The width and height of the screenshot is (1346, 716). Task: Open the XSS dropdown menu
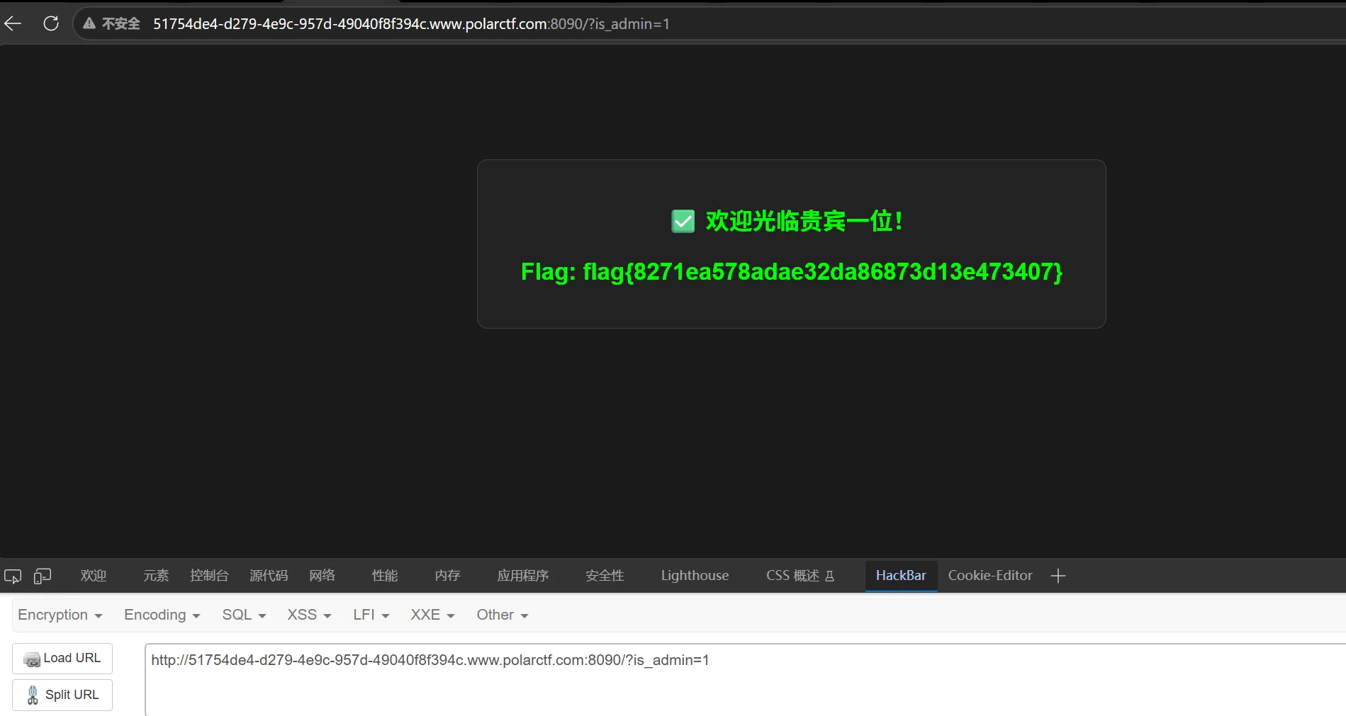[309, 615]
